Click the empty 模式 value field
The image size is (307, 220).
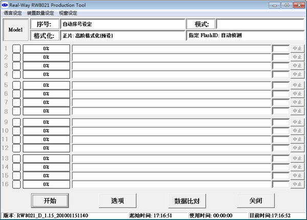coord(260,24)
